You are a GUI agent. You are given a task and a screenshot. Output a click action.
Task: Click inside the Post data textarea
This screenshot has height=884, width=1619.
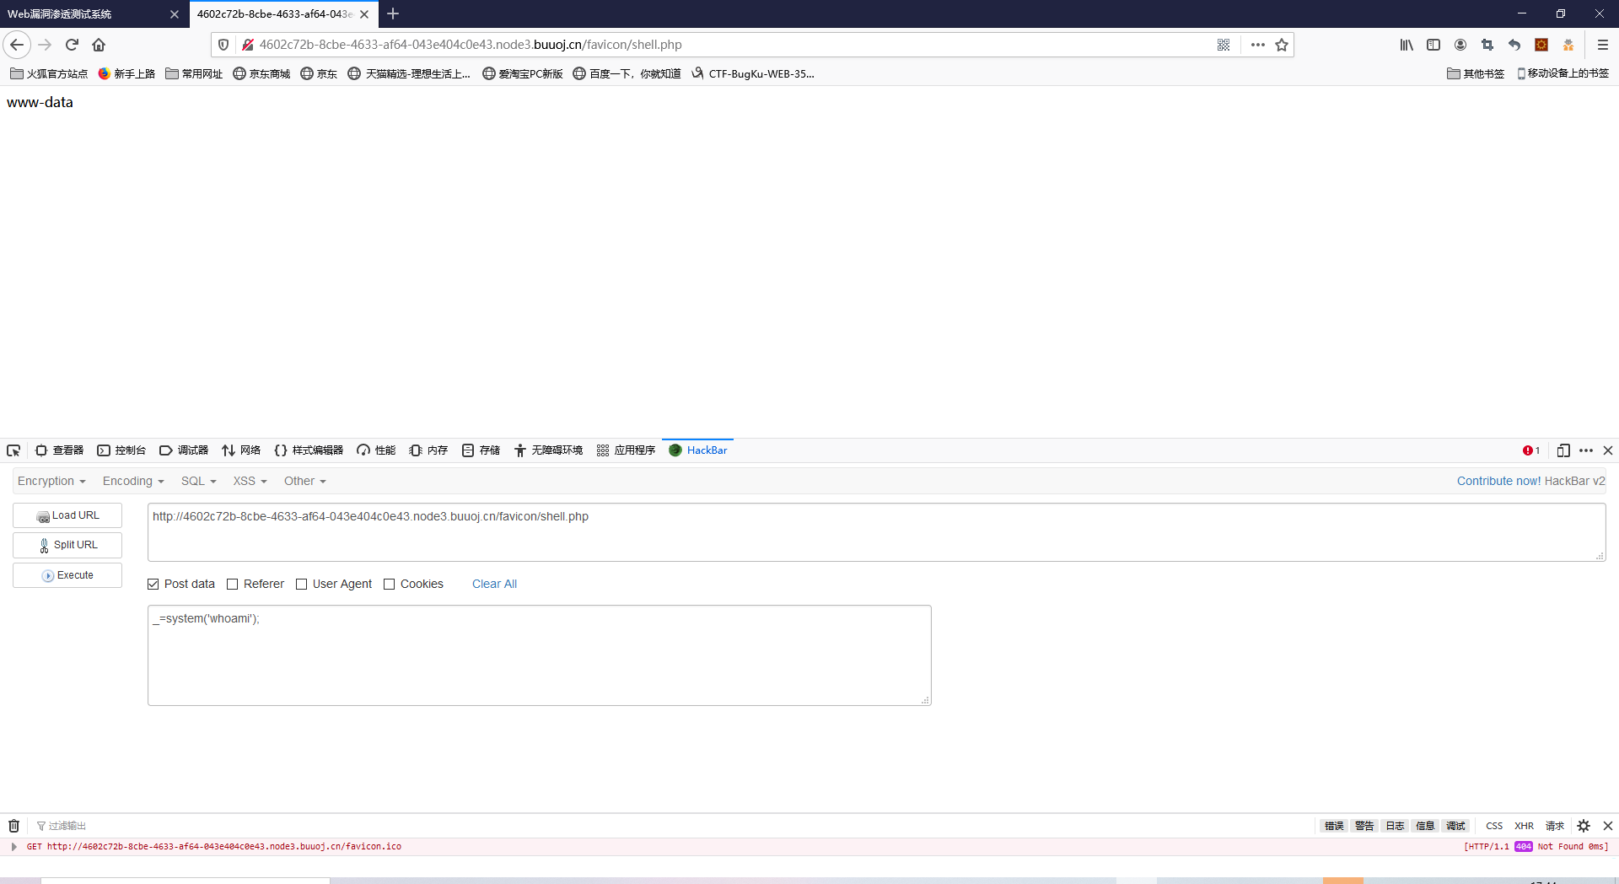(x=540, y=655)
